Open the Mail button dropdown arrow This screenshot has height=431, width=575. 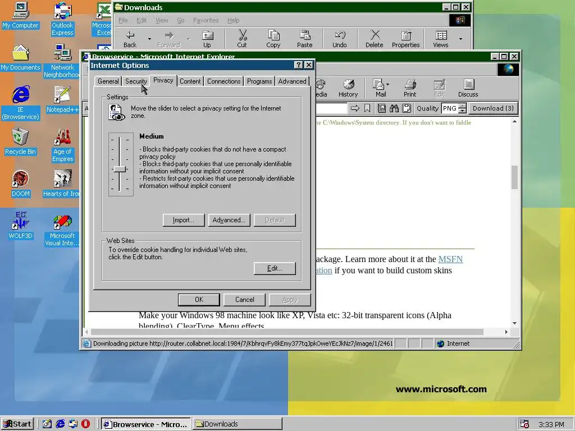pos(387,85)
